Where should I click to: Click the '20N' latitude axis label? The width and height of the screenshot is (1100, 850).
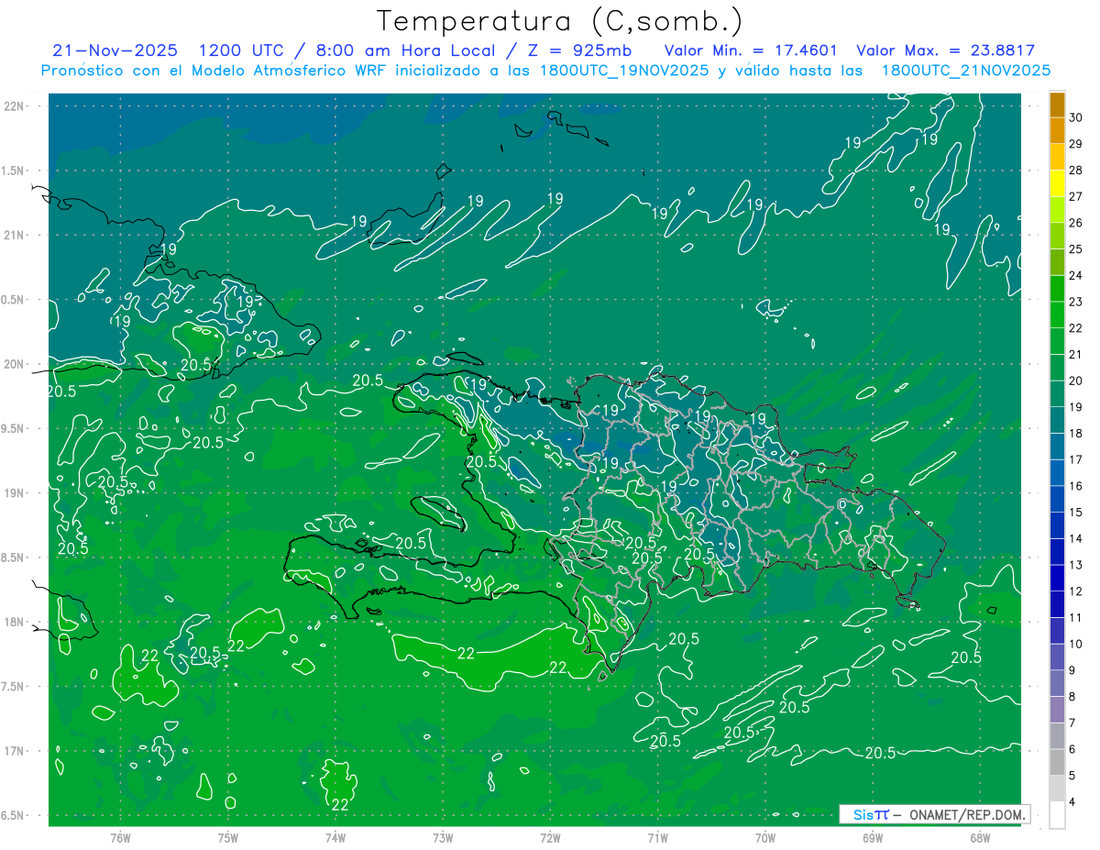click(x=14, y=364)
